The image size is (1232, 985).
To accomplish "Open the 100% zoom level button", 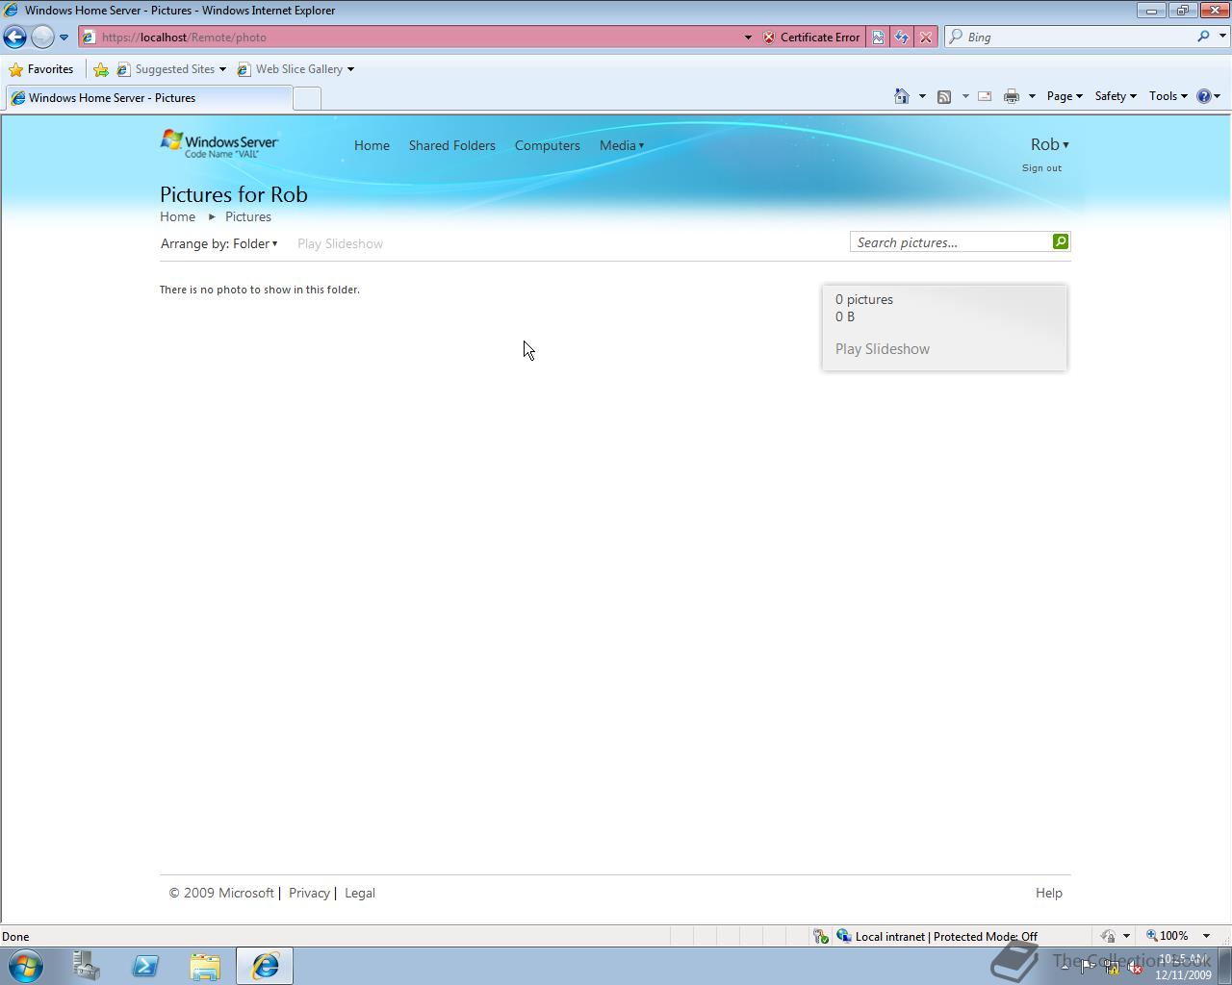I will click(1167, 936).
